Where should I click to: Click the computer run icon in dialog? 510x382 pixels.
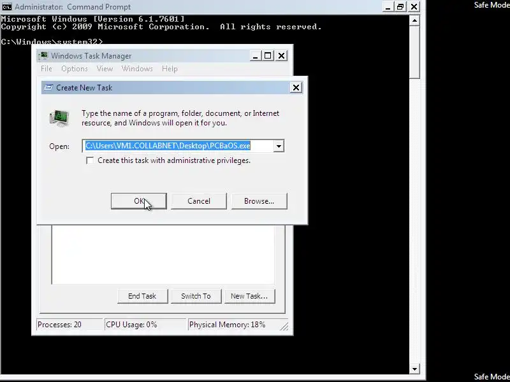pyautogui.click(x=59, y=117)
